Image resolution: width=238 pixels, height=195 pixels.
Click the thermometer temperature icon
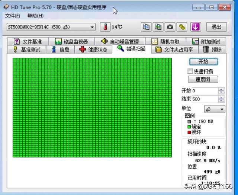(105, 27)
